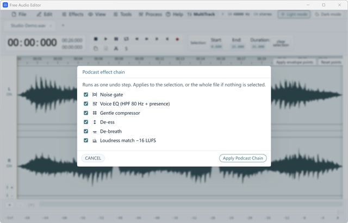Screen dimensions: 348x223
Task: Uncheck the Voice EQ checkbox
Action: click(86, 104)
